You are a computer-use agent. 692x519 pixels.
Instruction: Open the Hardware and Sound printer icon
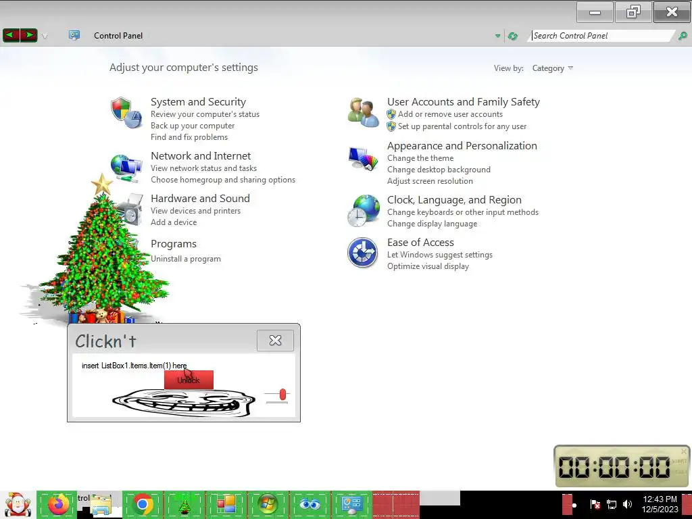coord(130,210)
